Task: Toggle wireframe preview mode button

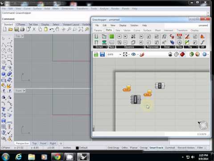Action: 176,55
